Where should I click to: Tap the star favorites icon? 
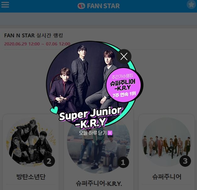click(191, 5)
